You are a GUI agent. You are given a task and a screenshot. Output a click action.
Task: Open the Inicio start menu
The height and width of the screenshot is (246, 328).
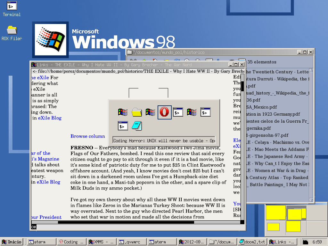pyautogui.click(x=12, y=242)
